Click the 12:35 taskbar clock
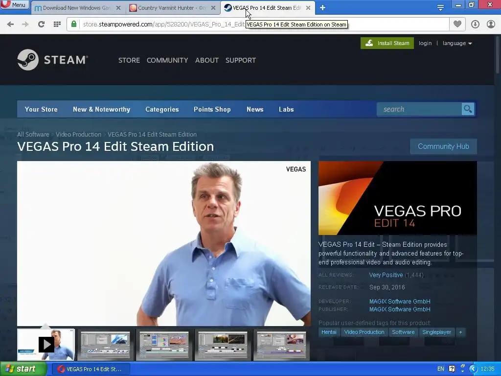Screen dimensions: 501x376 487,369
